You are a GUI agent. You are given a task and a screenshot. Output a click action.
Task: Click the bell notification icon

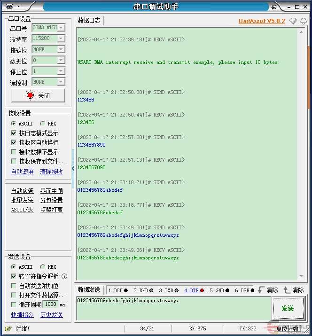[304, 21]
